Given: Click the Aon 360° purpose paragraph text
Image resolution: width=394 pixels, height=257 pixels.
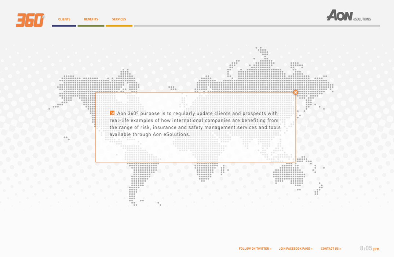Looking at the screenshot, I should tap(194, 124).
